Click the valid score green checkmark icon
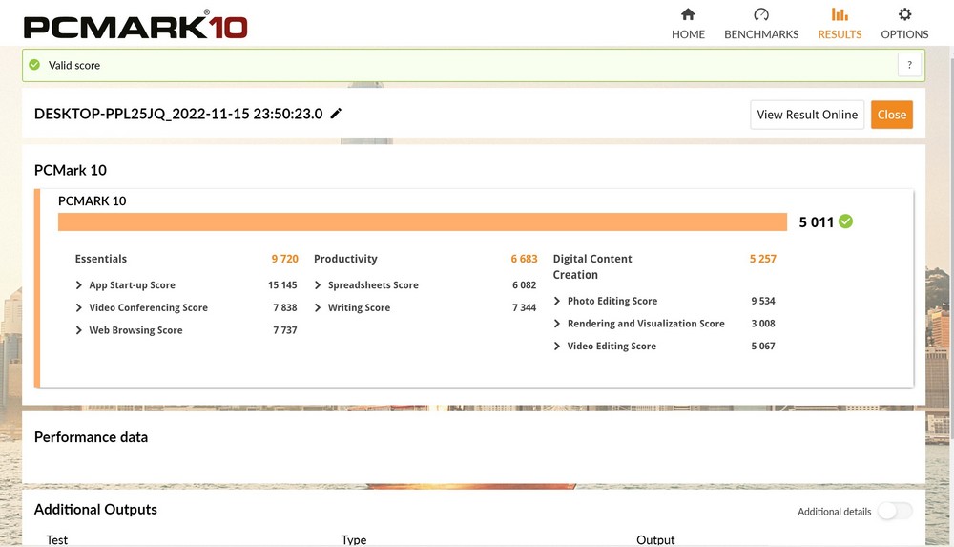This screenshot has height=547, width=954. click(x=34, y=65)
